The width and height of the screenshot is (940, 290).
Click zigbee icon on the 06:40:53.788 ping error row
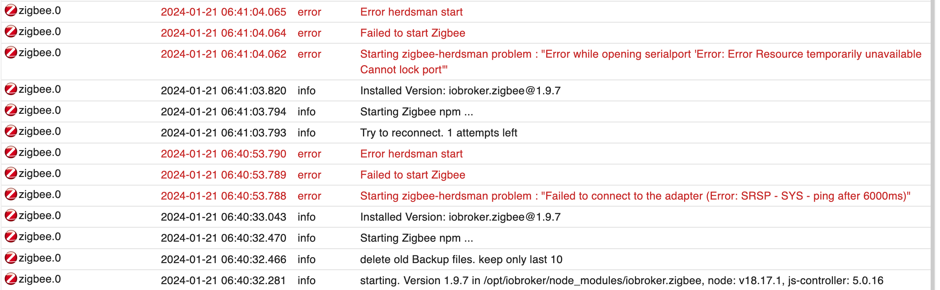pyautogui.click(x=11, y=195)
